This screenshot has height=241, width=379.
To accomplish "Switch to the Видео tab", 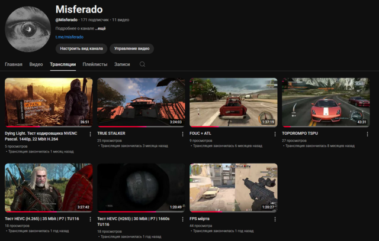I will [x=36, y=64].
